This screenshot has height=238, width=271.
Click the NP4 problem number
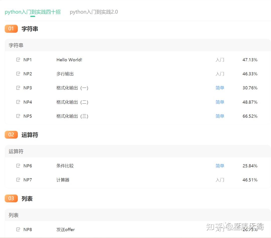(x=28, y=102)
